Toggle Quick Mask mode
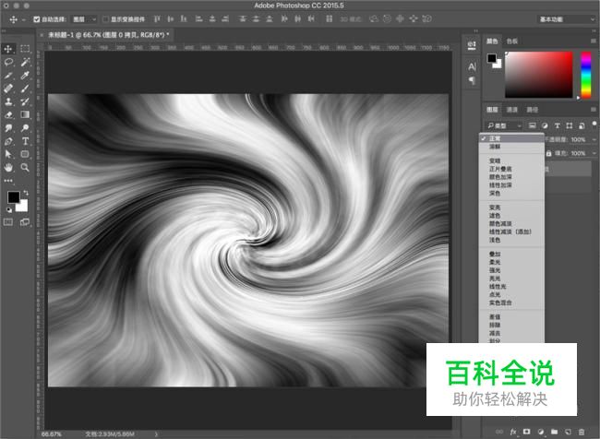Image resolution: width=600 pixels, height=439 pixels. tap(8, 221)
